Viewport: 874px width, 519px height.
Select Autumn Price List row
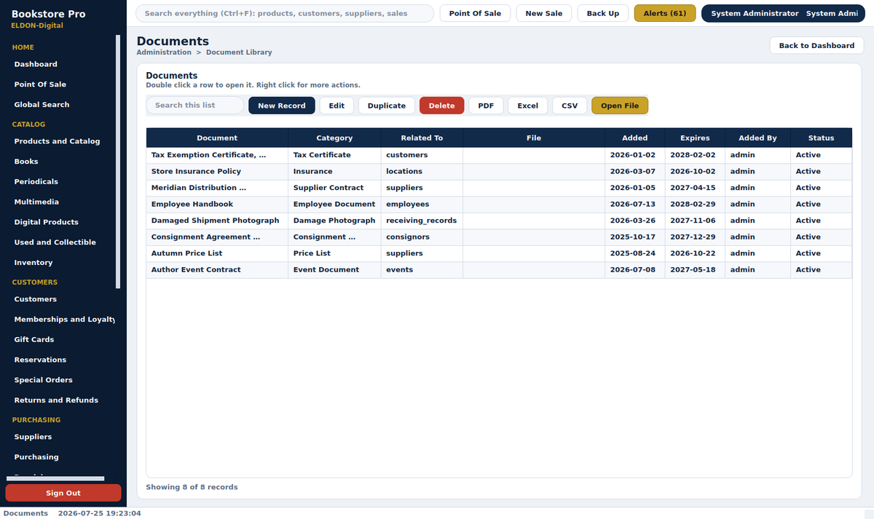[x=499, y=253]
